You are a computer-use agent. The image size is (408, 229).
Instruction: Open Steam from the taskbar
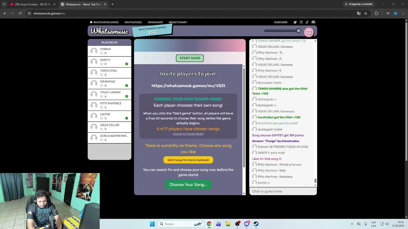coord(256,224)
